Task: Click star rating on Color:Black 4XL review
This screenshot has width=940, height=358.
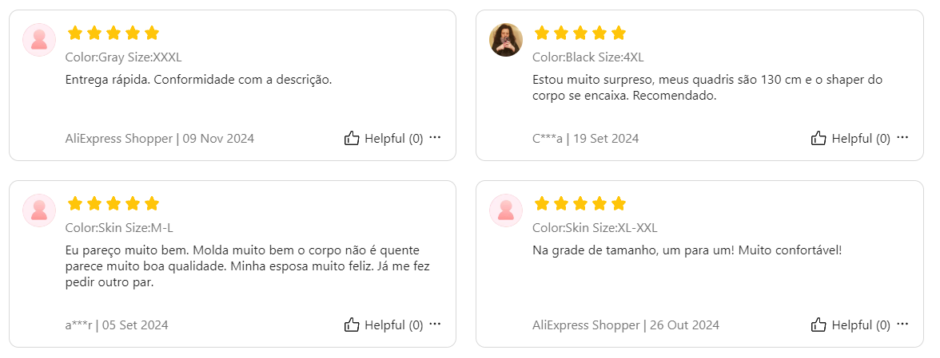Action: [580, 33]
